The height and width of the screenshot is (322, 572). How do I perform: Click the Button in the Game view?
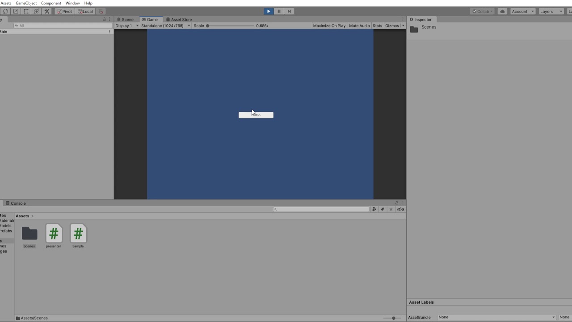[256, 115]
